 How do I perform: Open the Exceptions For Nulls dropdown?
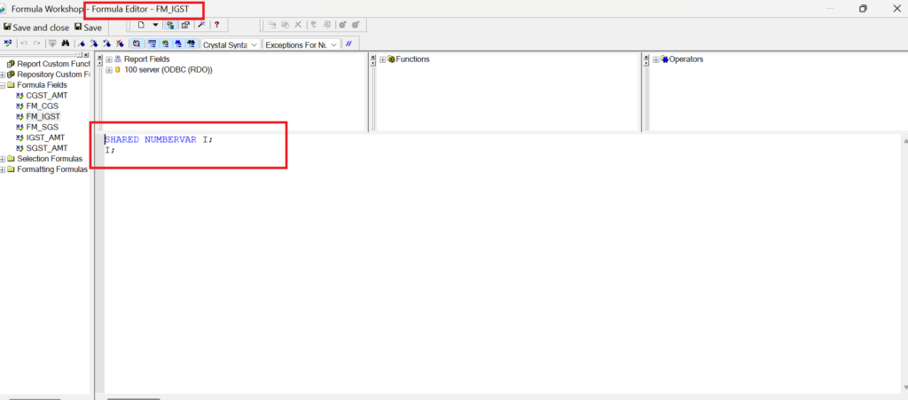click(x=301, y=44)
